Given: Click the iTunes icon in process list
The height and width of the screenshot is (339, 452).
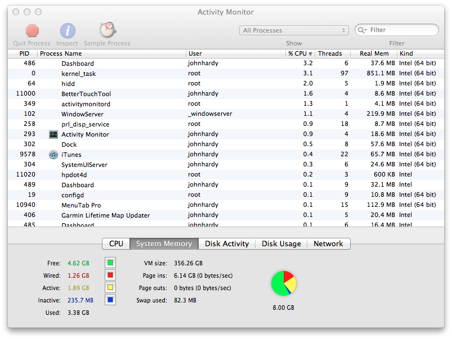Looking at the screenshot, I should (x=53, y=155).
